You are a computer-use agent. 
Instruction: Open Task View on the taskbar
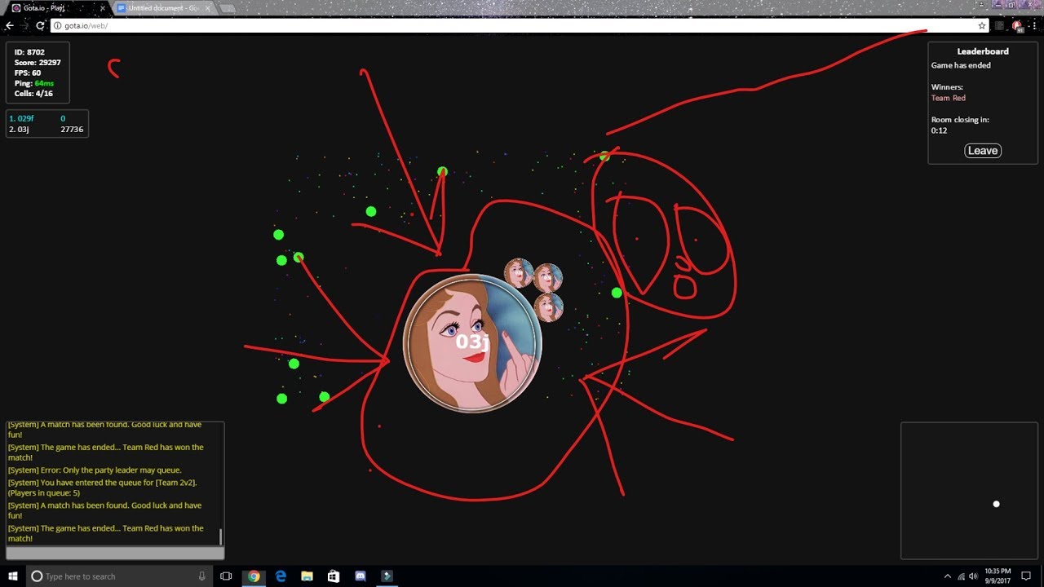[x=226, y=576]
